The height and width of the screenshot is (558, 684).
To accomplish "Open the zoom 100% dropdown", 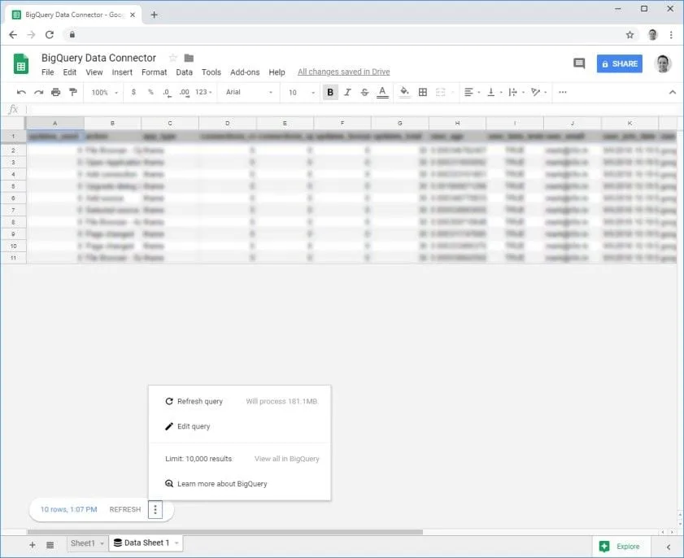I will (105, 92).
